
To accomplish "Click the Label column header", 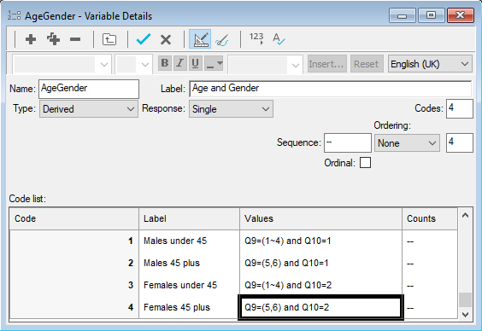I will click(x=189, y=218).
